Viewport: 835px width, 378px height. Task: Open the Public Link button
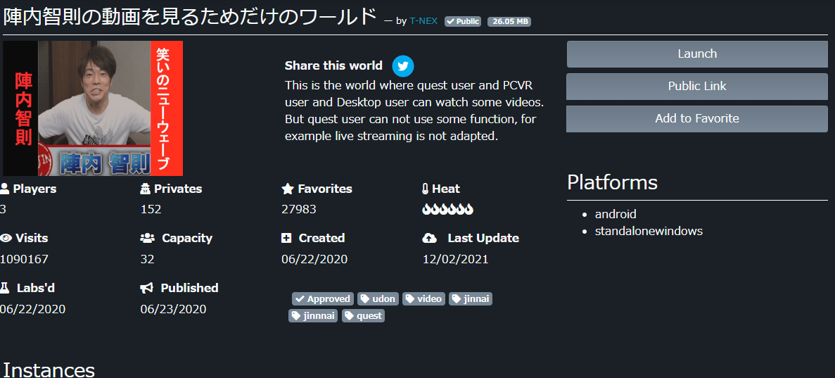[x=696, y=87]
